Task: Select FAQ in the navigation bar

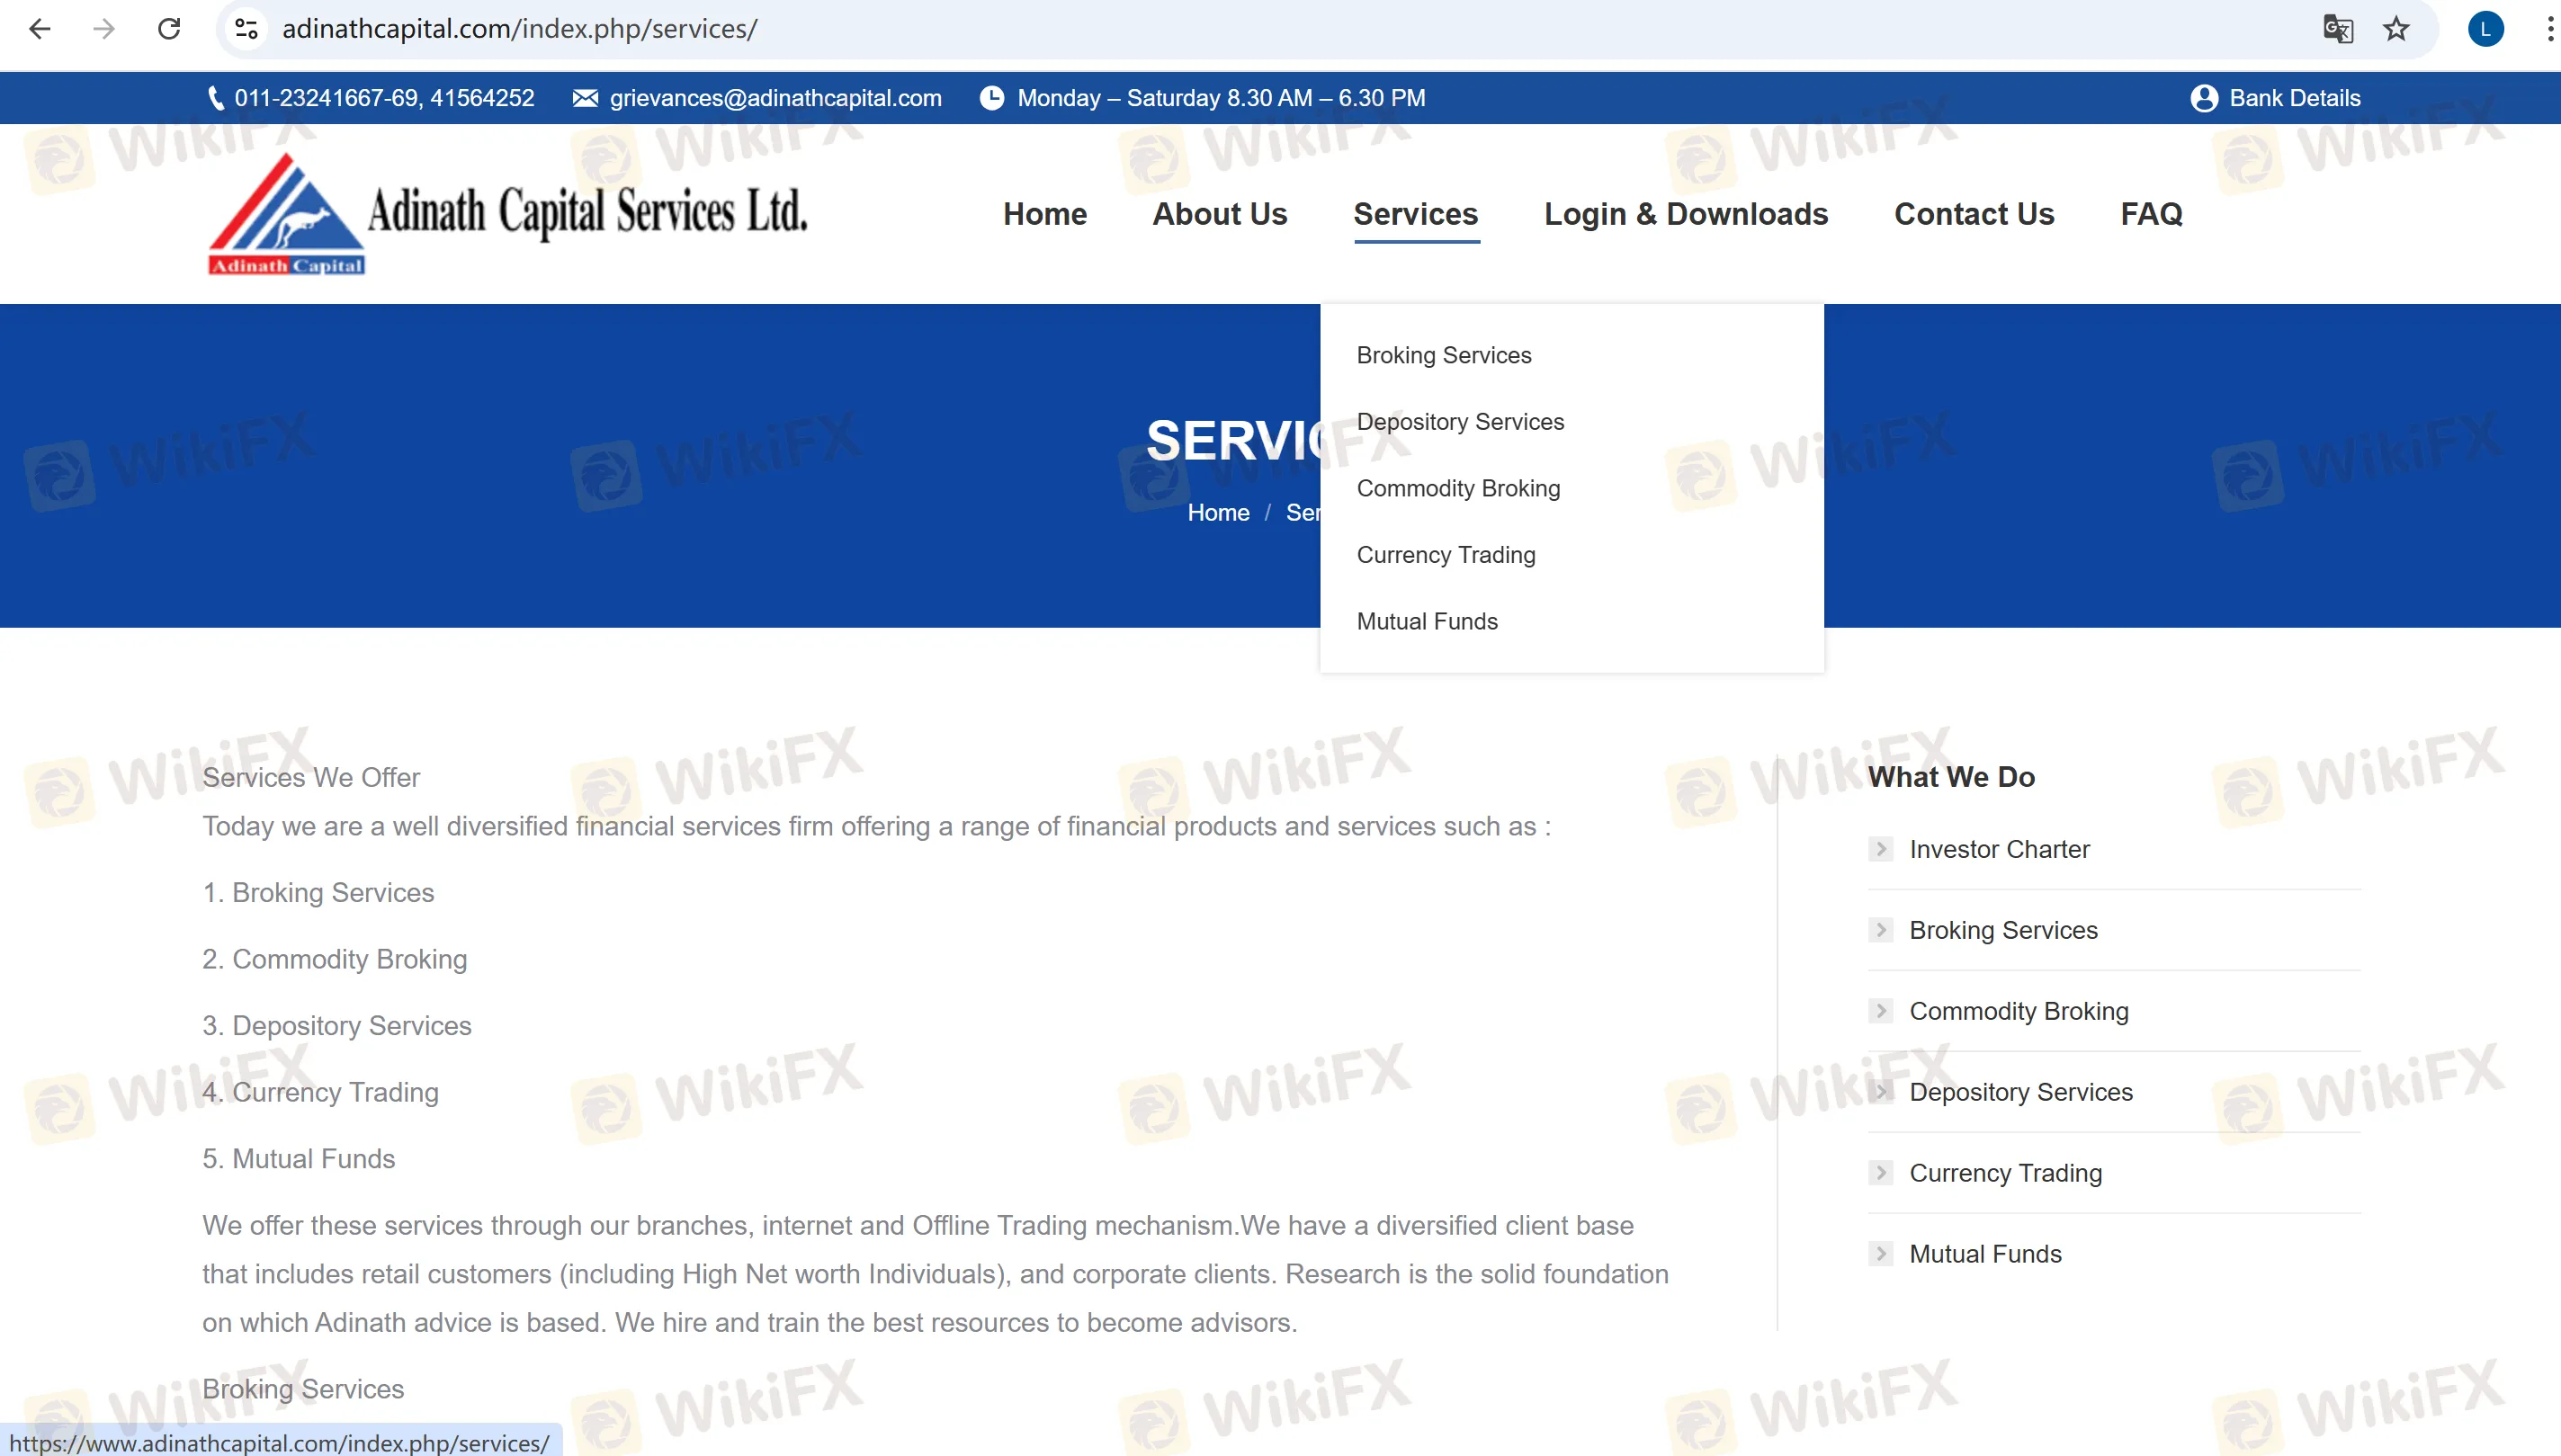Action: [x=2151, y=213]
